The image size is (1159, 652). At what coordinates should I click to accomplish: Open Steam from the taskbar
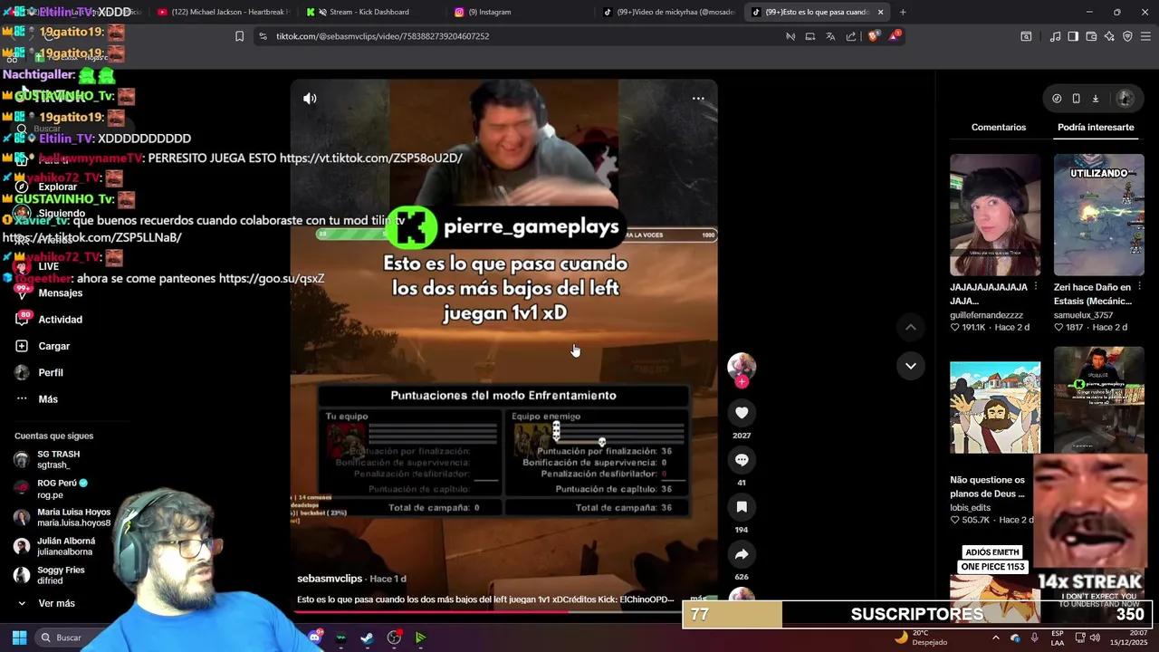point(367,638)
